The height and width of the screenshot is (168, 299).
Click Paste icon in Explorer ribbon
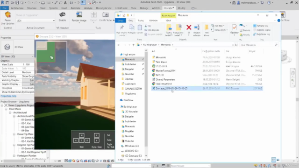[x=140, y=28]
